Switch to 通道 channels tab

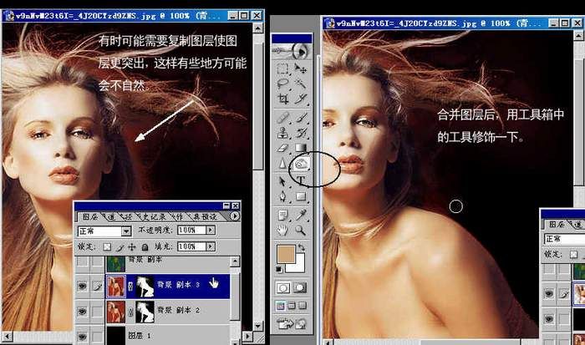pyautogui.click(x=111, y=216)
